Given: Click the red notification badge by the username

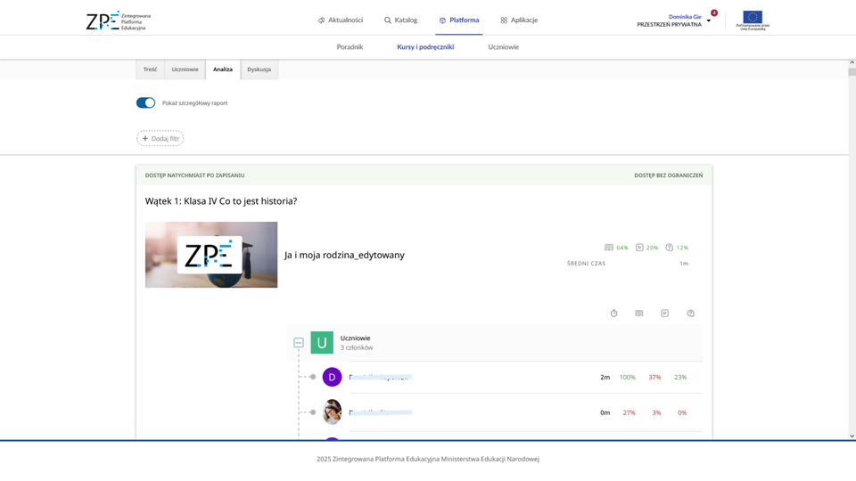Looking at the screenshot, I should click(714, 12).
